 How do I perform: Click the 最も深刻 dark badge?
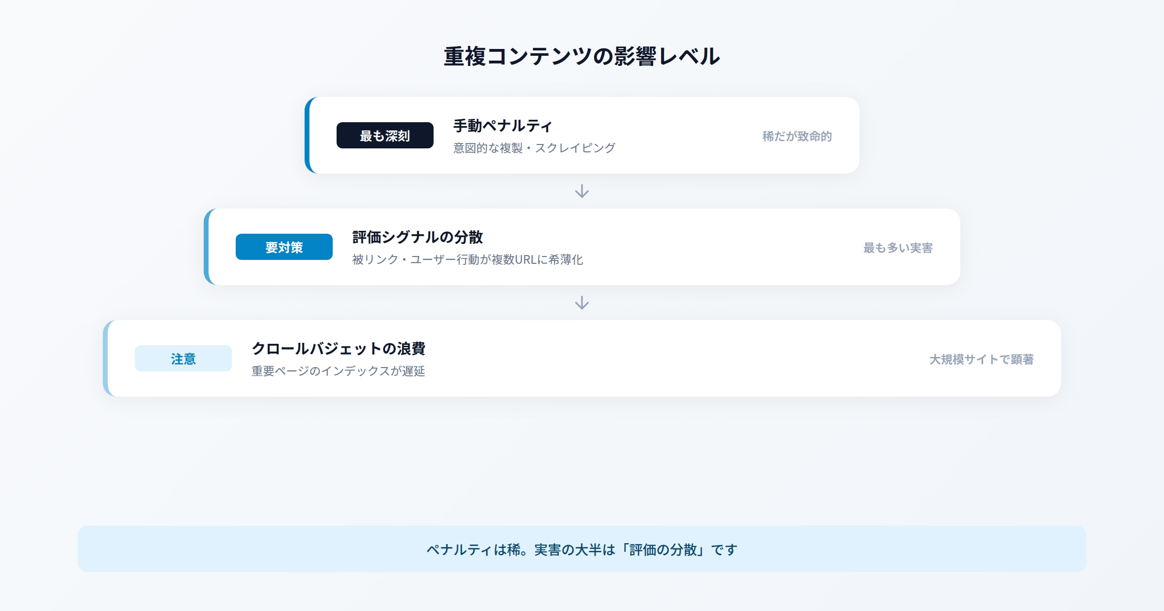coord(385,136)
